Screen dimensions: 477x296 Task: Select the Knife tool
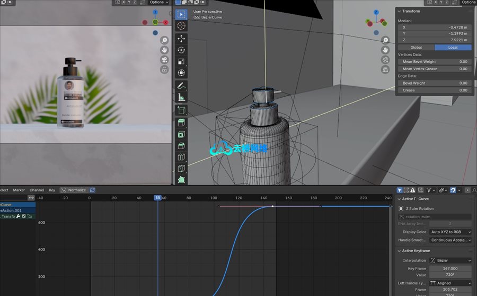pyautogui.click(x=181, y=168)
